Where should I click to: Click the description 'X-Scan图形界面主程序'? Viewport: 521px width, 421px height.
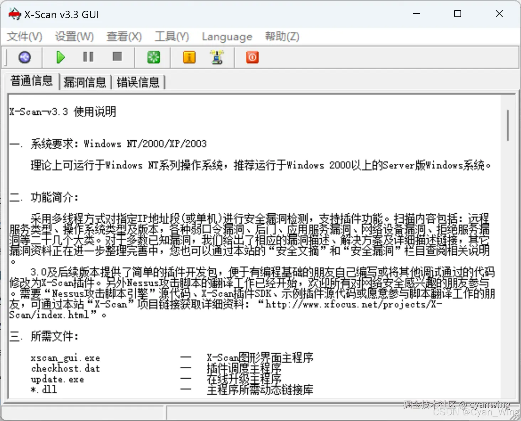click(x=260, y=358)
